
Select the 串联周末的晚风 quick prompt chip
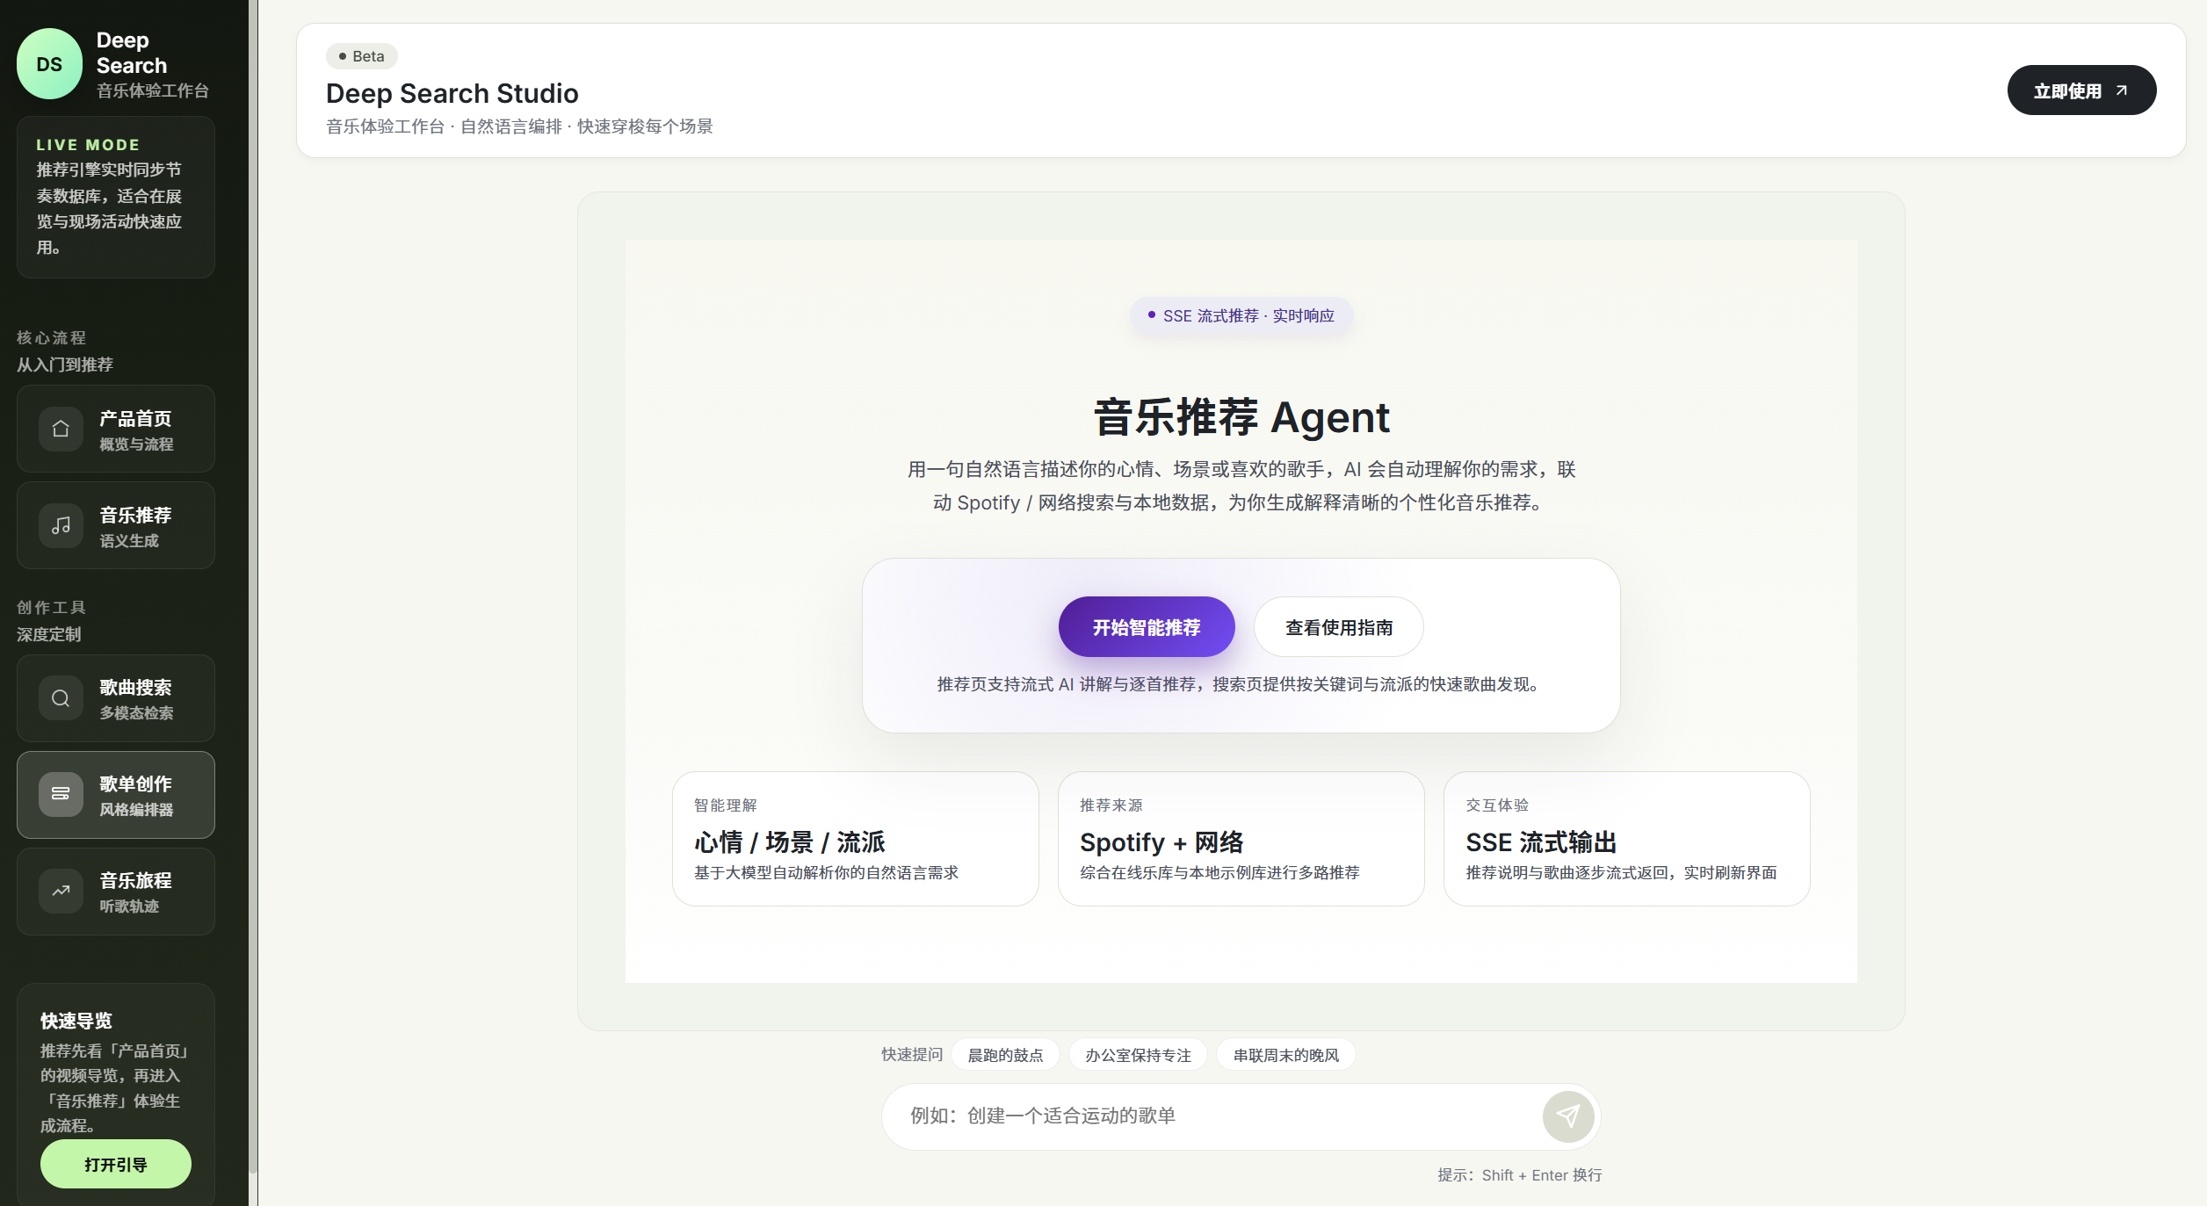(1285, 1054)
